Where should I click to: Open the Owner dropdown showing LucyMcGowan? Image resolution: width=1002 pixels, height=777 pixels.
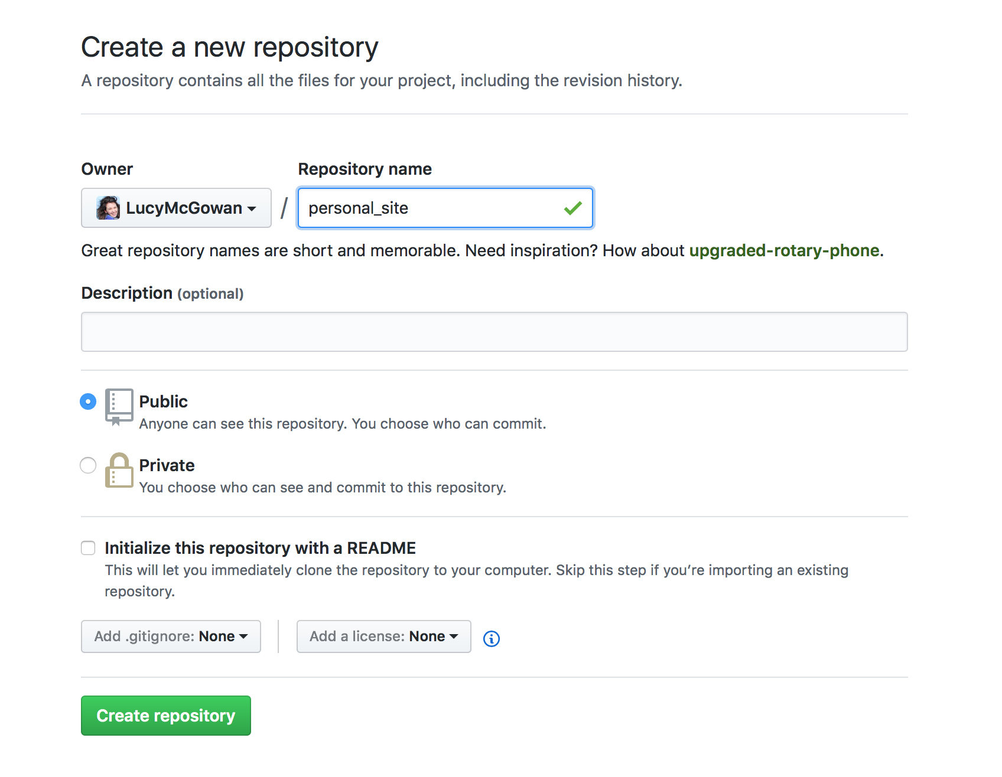pos(176,208)
